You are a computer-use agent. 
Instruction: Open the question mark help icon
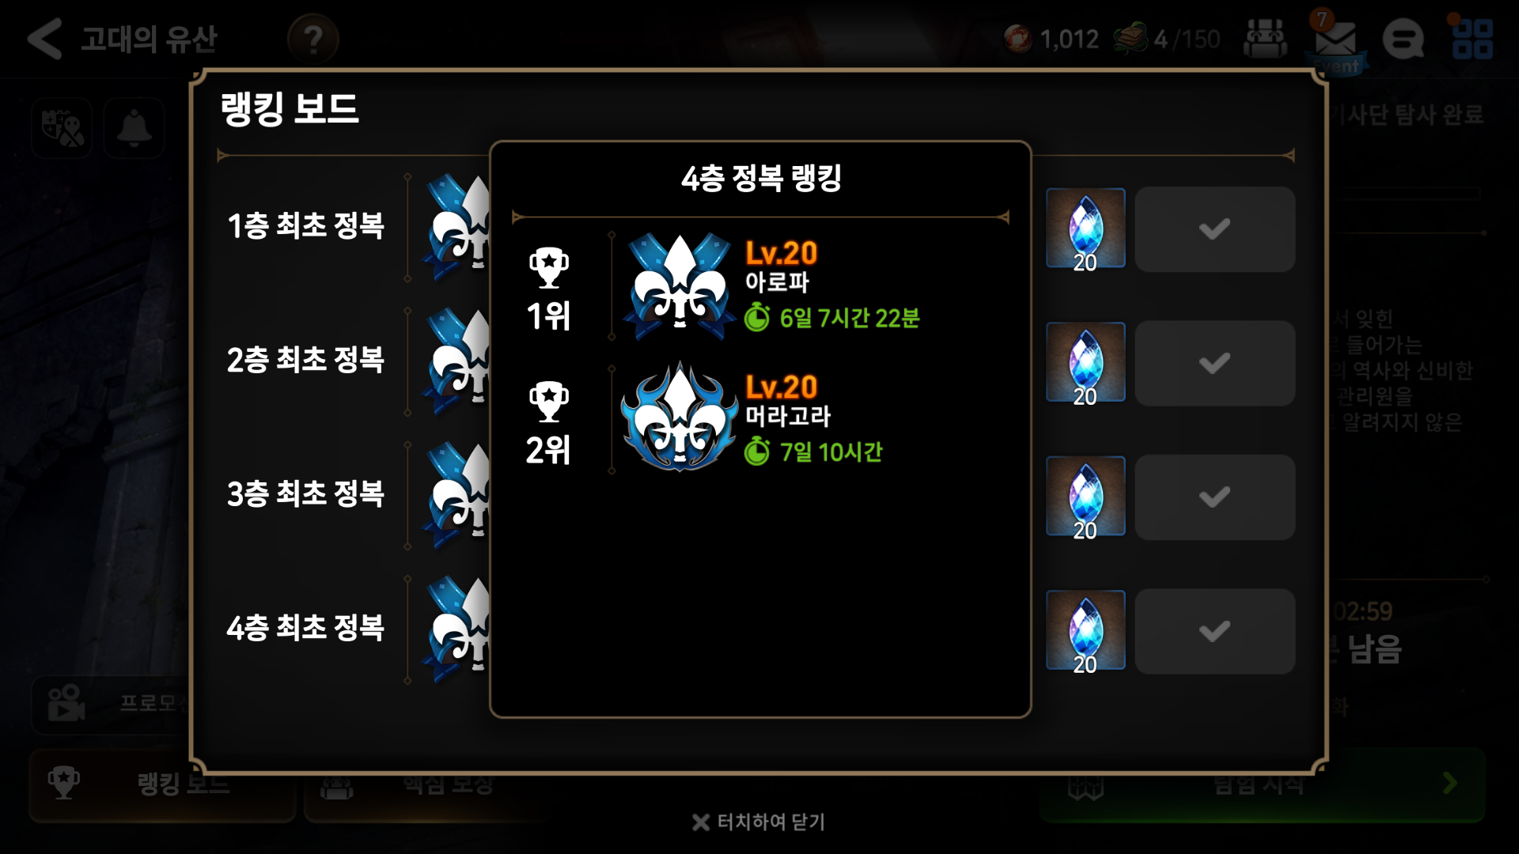point(313,39)
